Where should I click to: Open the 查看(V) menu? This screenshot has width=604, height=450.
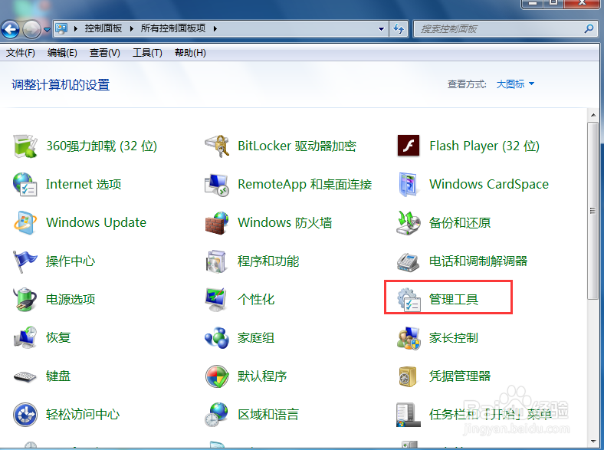click(104, 52)
